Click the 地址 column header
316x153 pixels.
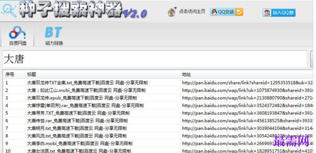247,74
